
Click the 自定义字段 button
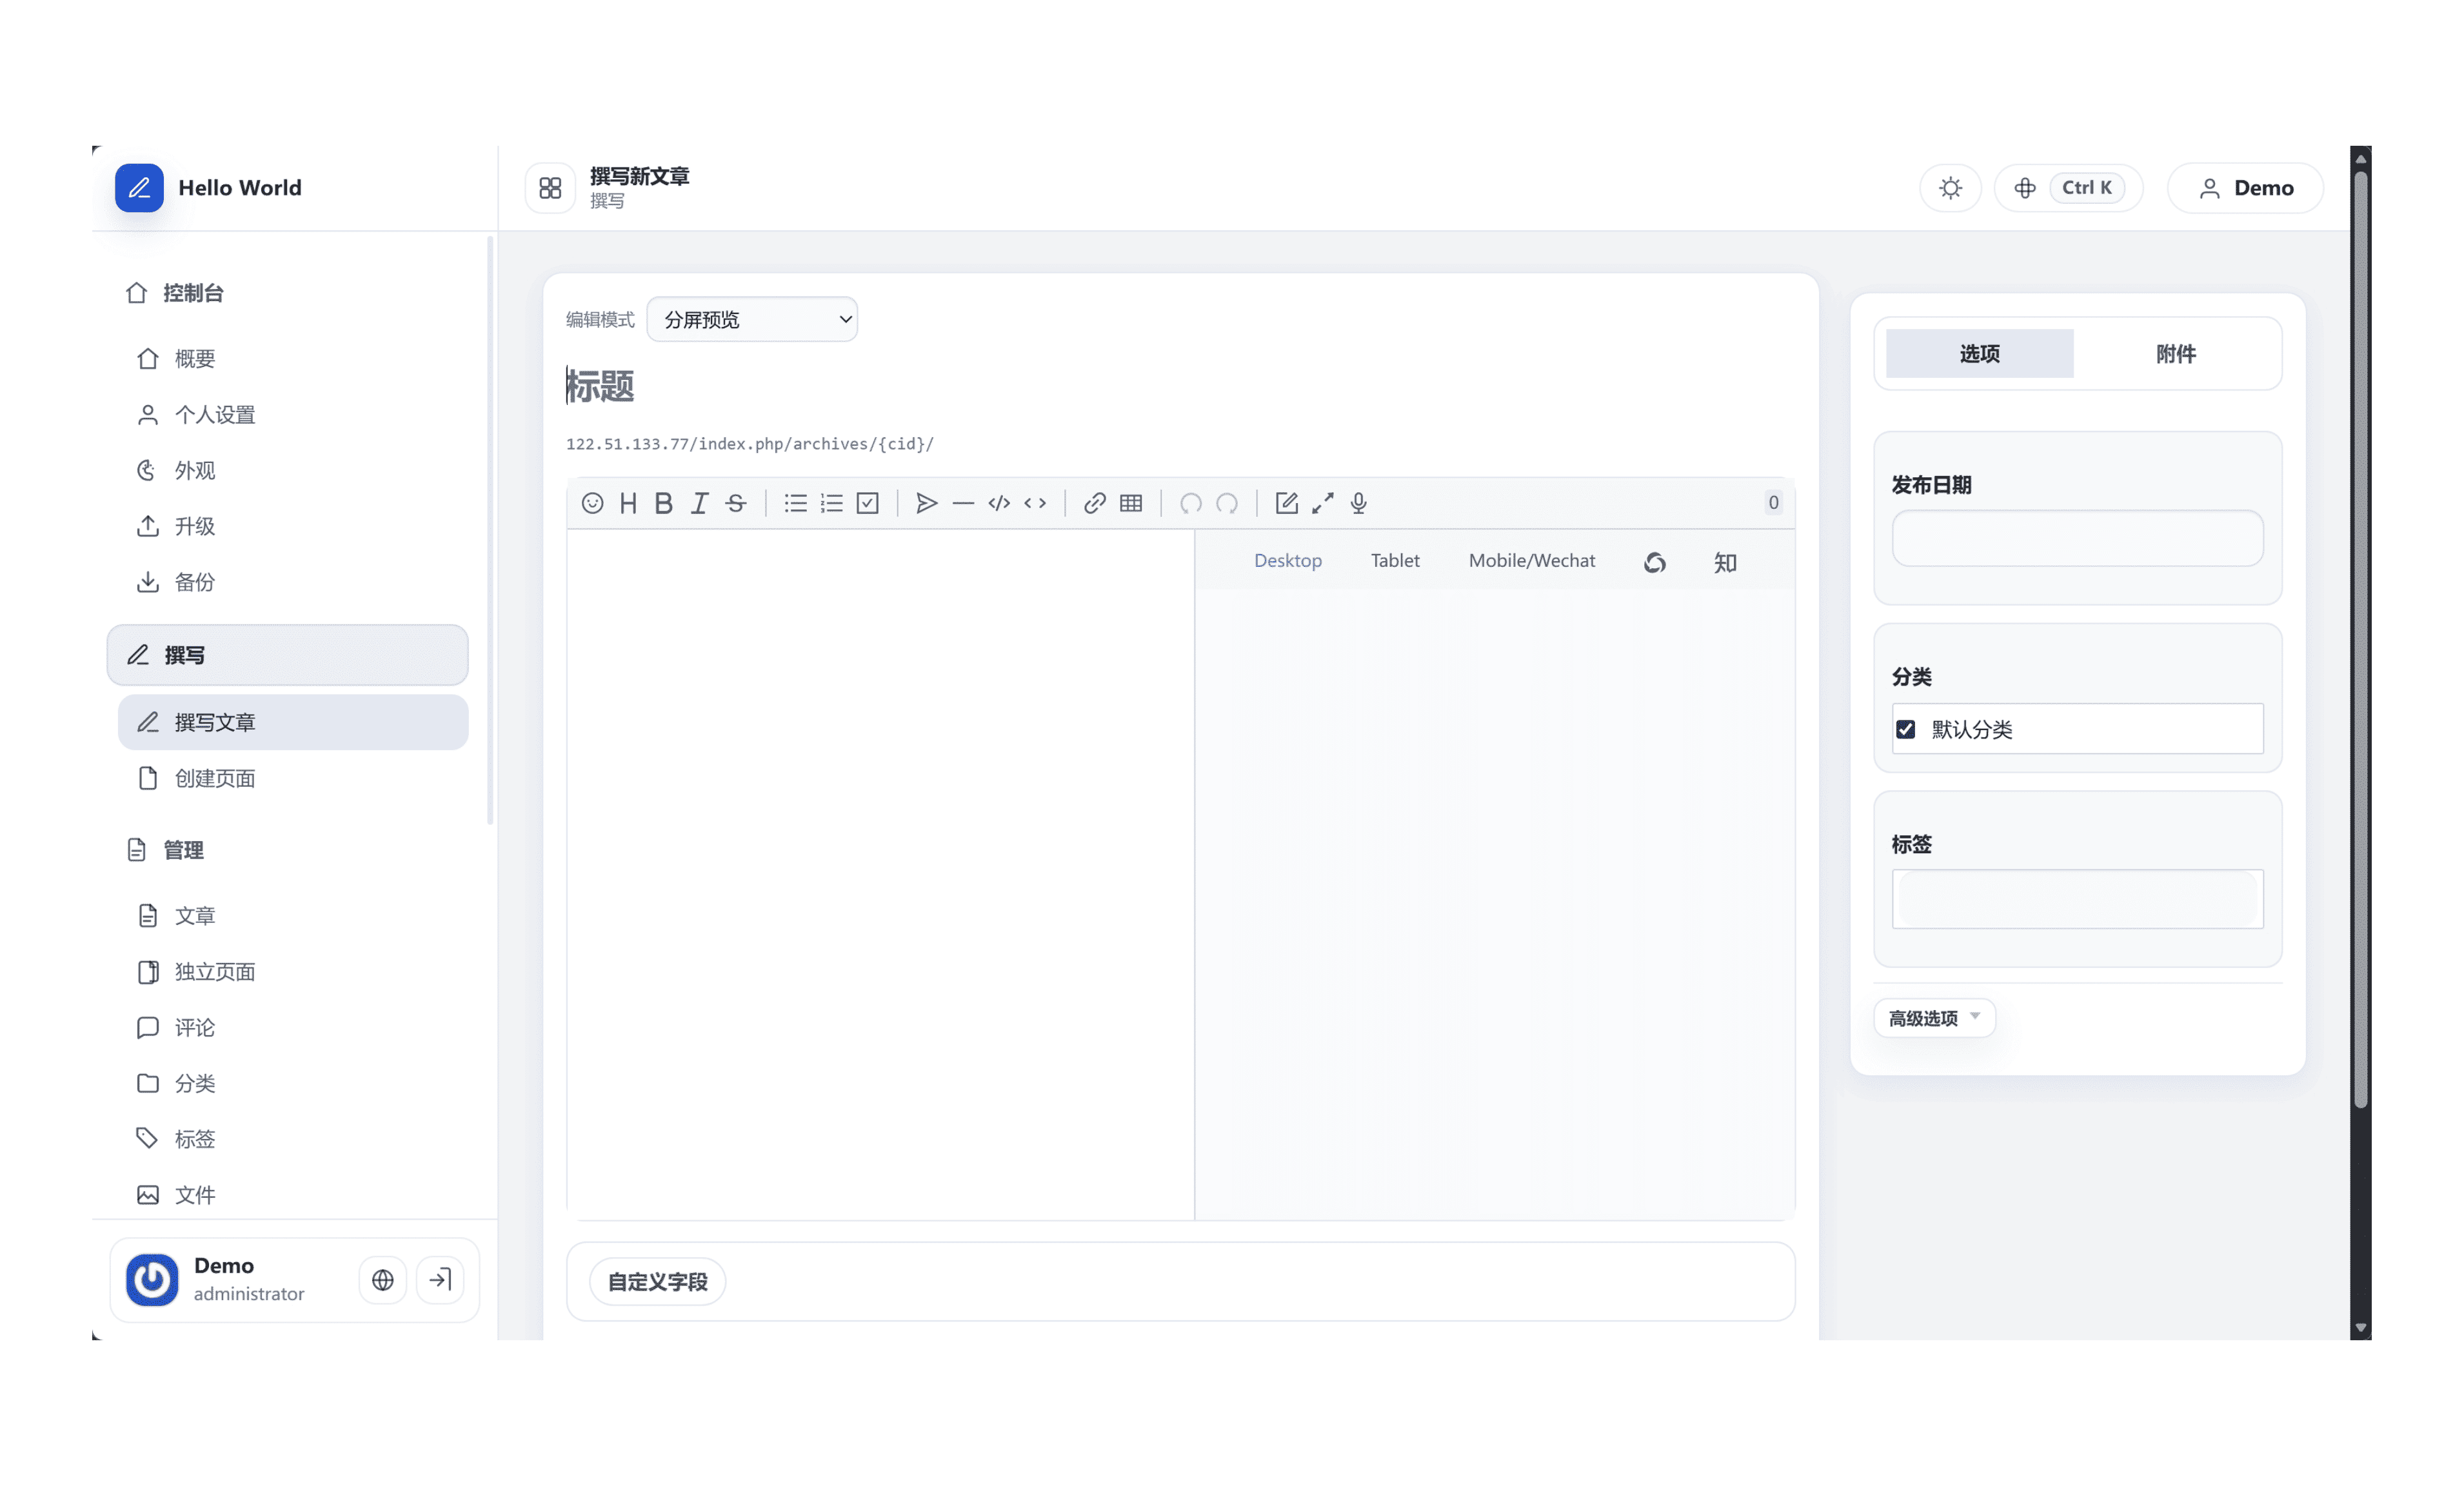point(657,1281)
